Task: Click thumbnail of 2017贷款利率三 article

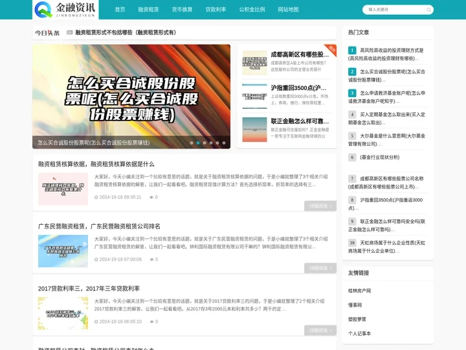Action: pos(63,313)
